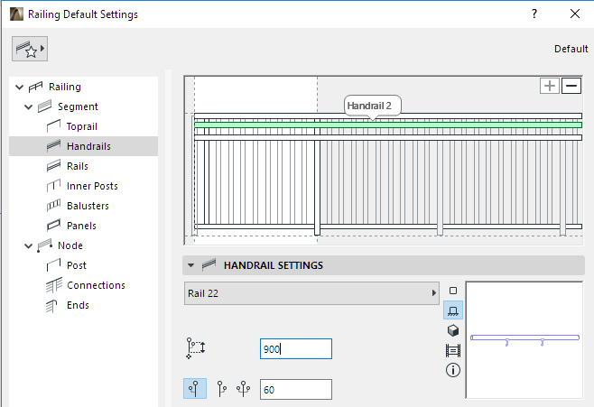Click the handrail height field showing 900

(295, 349)
